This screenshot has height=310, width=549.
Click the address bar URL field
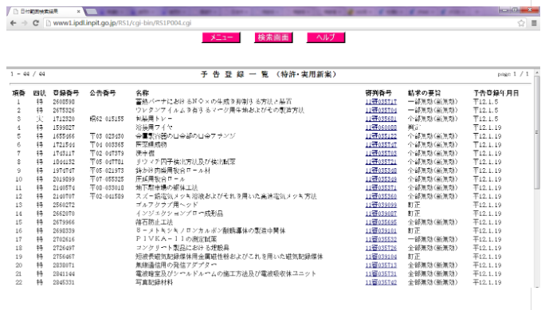(x=280, y=23)
